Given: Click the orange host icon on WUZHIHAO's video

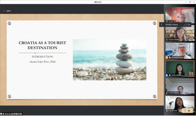Looking at the screenshot, I should pyautogui.click(x=167, y=57).
